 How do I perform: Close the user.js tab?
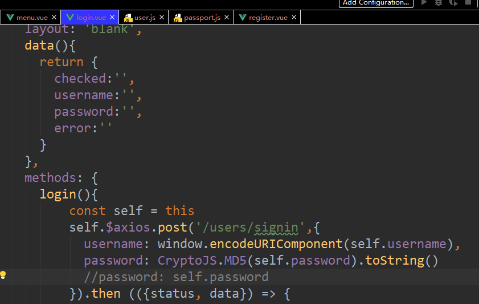pyautogui.click(x=162, y=18)
